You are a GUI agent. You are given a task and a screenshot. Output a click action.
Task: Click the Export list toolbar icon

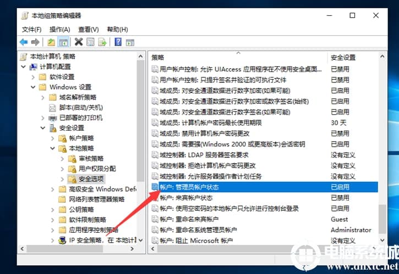coord(102,42)
